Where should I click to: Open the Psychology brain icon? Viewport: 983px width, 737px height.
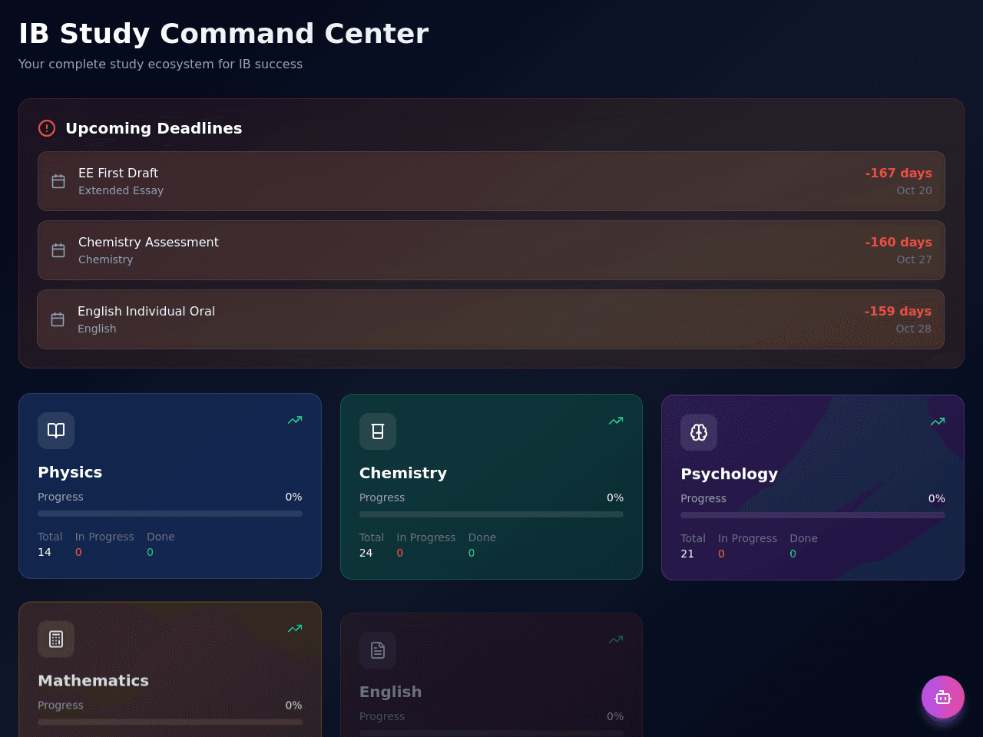pos(699,432)
